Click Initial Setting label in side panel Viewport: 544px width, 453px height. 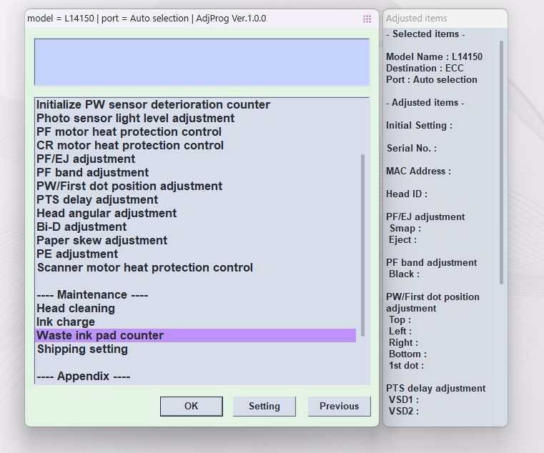tap(419, 125)
